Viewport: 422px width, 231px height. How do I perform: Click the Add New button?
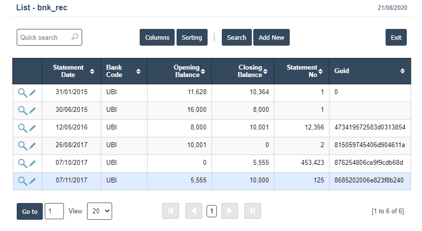271,37
